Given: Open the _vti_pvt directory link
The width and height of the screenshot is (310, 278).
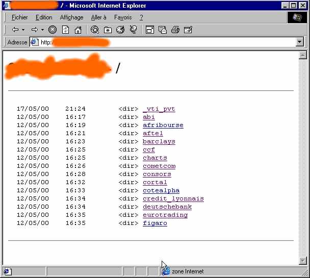Looking at the screenshot, I should 159,109.
